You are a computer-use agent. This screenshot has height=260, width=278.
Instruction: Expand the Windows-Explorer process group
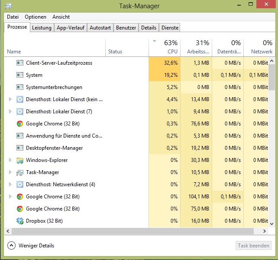tap(10, 160)
